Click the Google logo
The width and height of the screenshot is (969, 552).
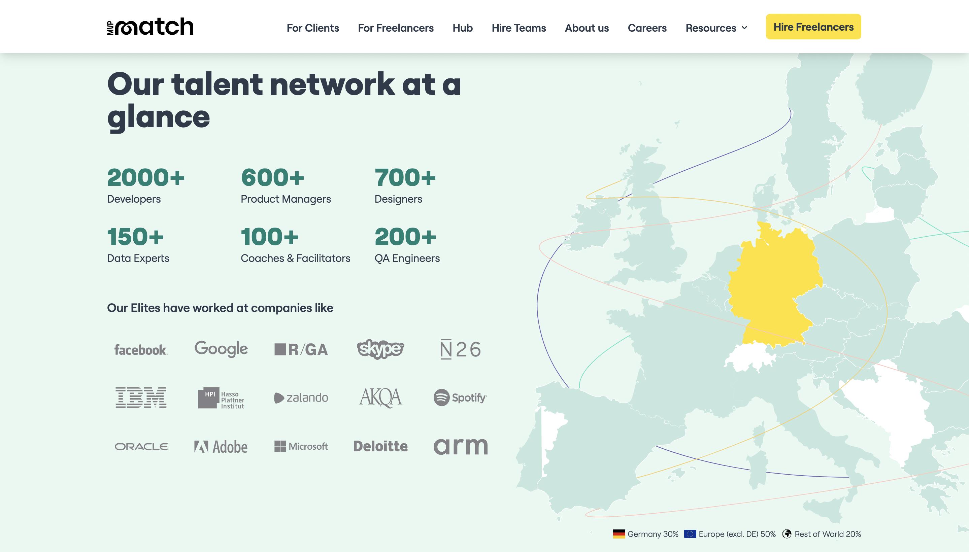click(221, 349)
